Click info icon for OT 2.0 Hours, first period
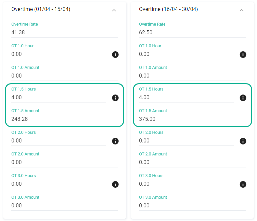 [x=115, y=141]
